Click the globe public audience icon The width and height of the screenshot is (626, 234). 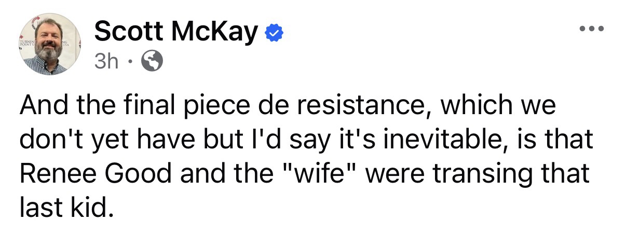153,62
